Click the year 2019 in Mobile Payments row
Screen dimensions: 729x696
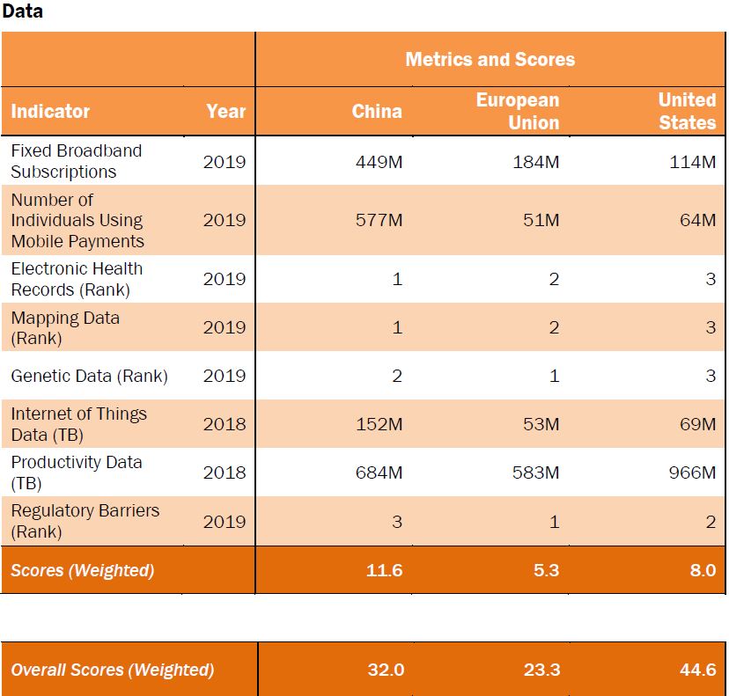click(225, 220)
